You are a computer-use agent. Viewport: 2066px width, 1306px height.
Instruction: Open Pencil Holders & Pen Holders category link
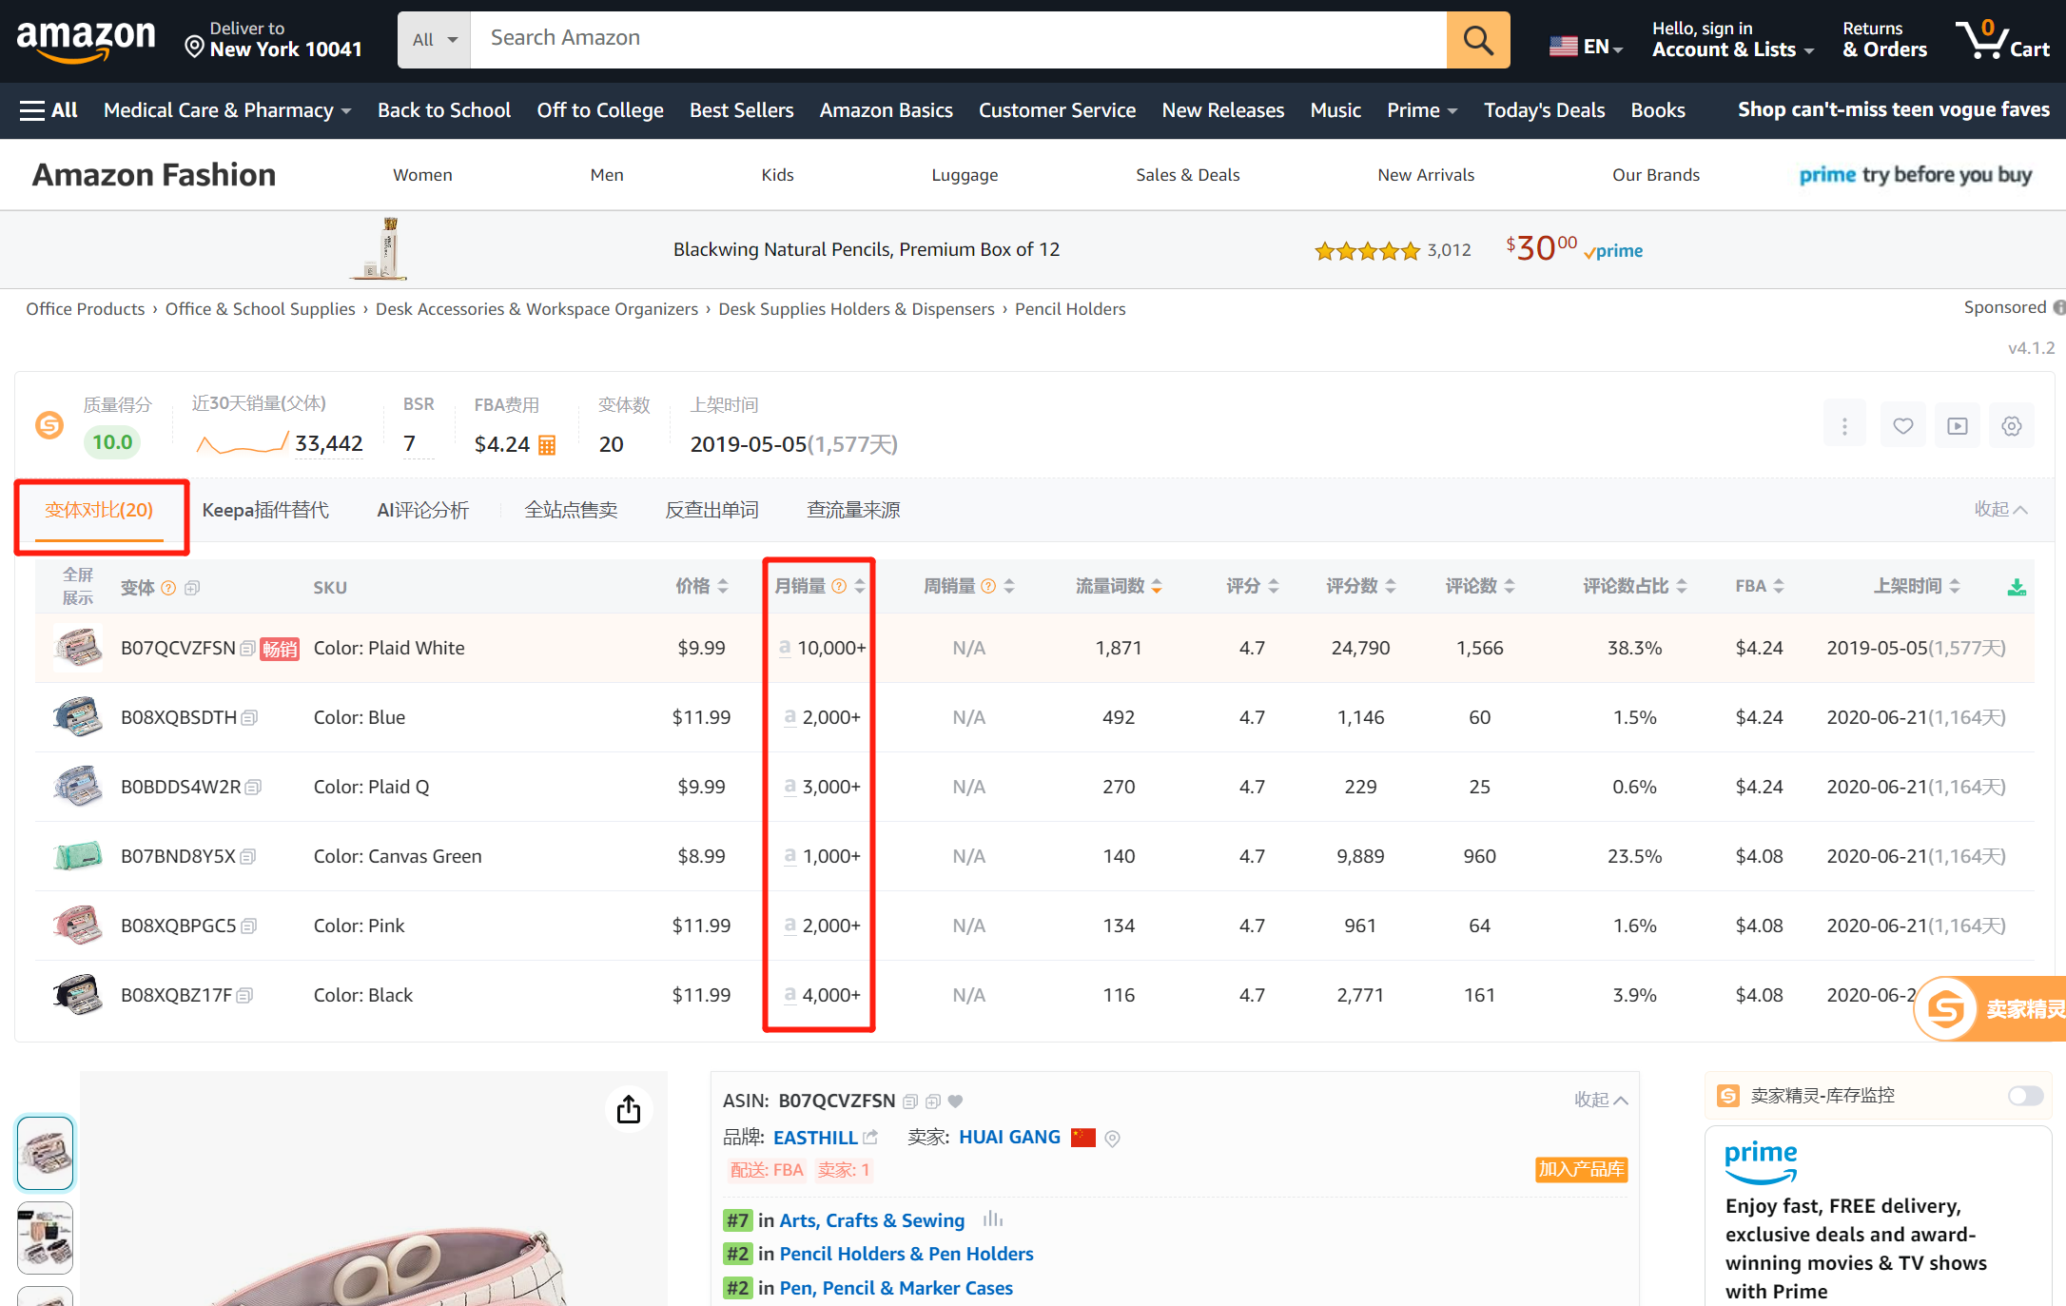pos(906,1254)
